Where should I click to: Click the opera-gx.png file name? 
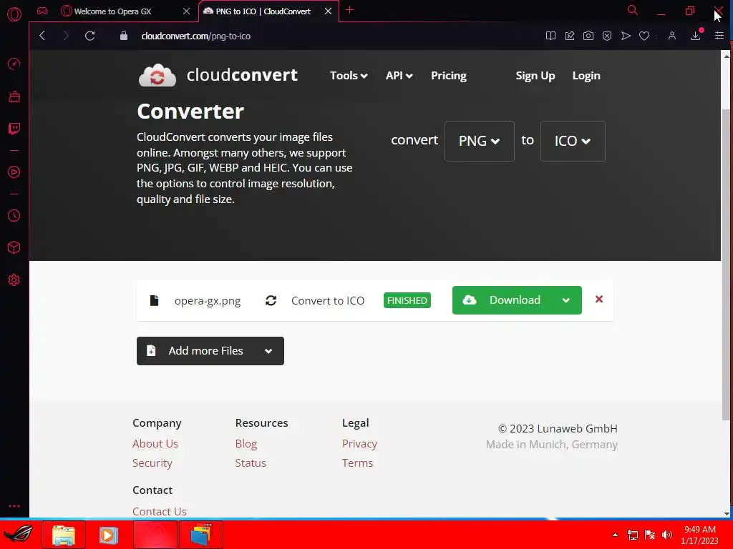click(208, 301)
